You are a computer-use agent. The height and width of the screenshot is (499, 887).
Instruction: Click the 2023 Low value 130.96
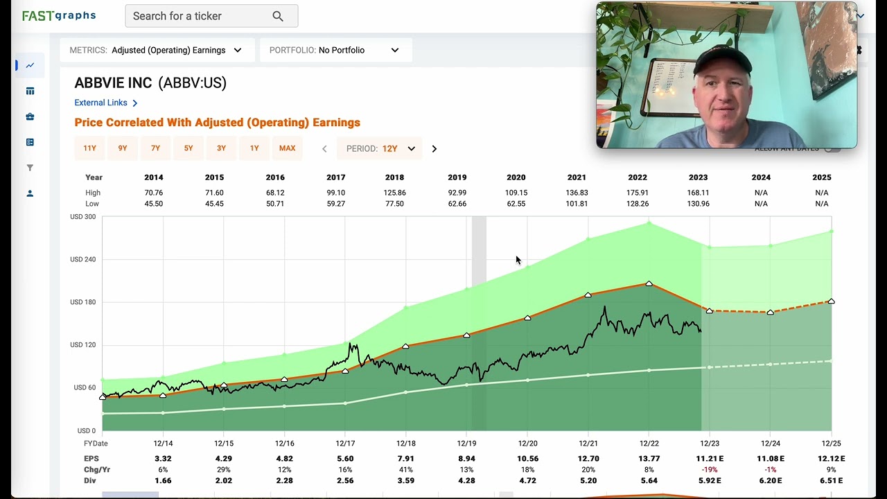point(699,204)
